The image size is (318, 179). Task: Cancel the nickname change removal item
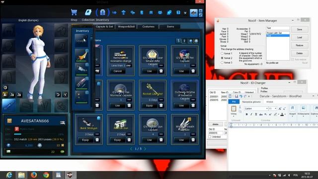pyautogui.click(x=118, y=71)
